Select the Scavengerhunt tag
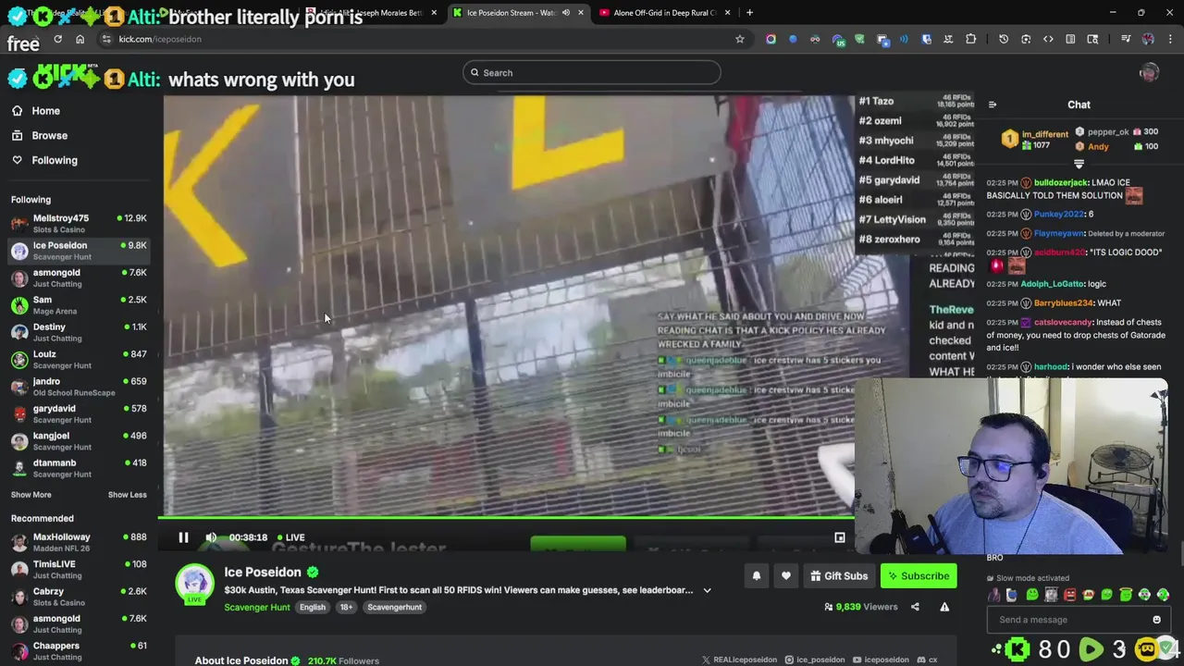 (x=394, y=607)
